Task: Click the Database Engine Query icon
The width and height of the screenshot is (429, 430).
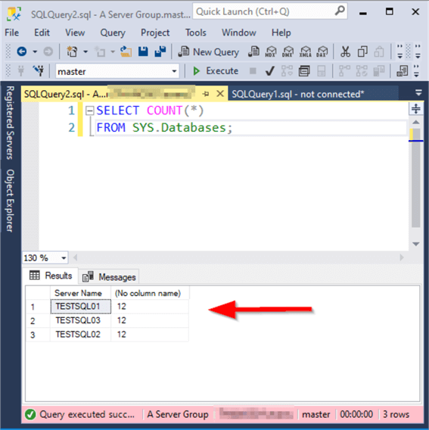Action: (253, 51)
